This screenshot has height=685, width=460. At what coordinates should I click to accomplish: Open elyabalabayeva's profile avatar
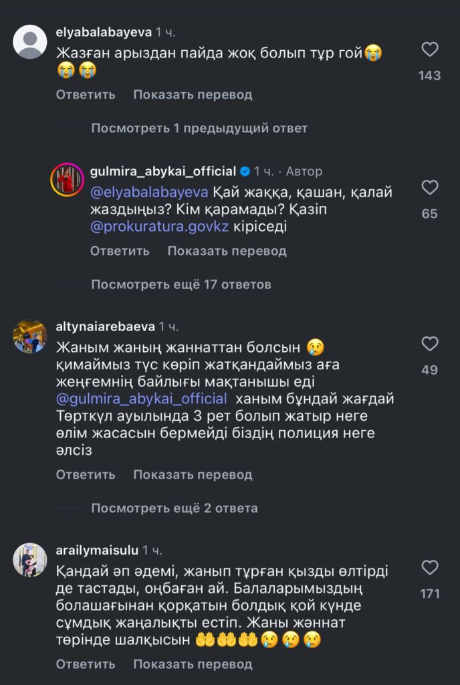click(x=29, y=43)
